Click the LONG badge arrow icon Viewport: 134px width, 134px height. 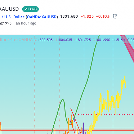(26, 9)
